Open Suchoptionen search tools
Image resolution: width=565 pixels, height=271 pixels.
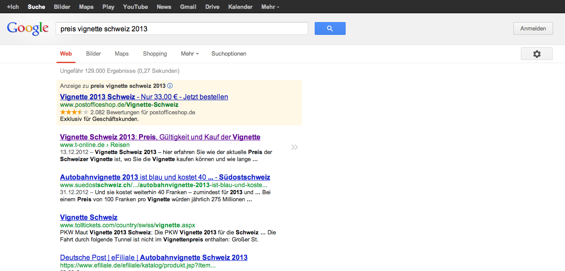229,54
